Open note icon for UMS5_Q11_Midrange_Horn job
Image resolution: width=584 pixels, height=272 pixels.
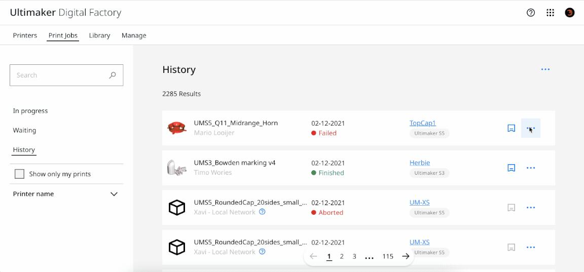(512, 128)
